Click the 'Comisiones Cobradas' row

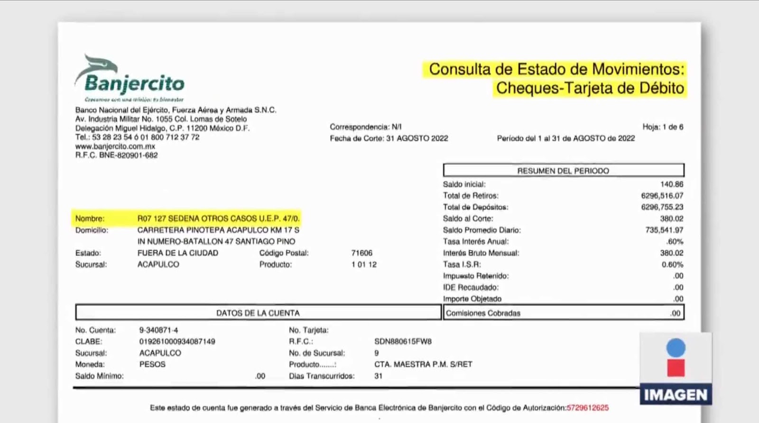(x=564, y=313)
